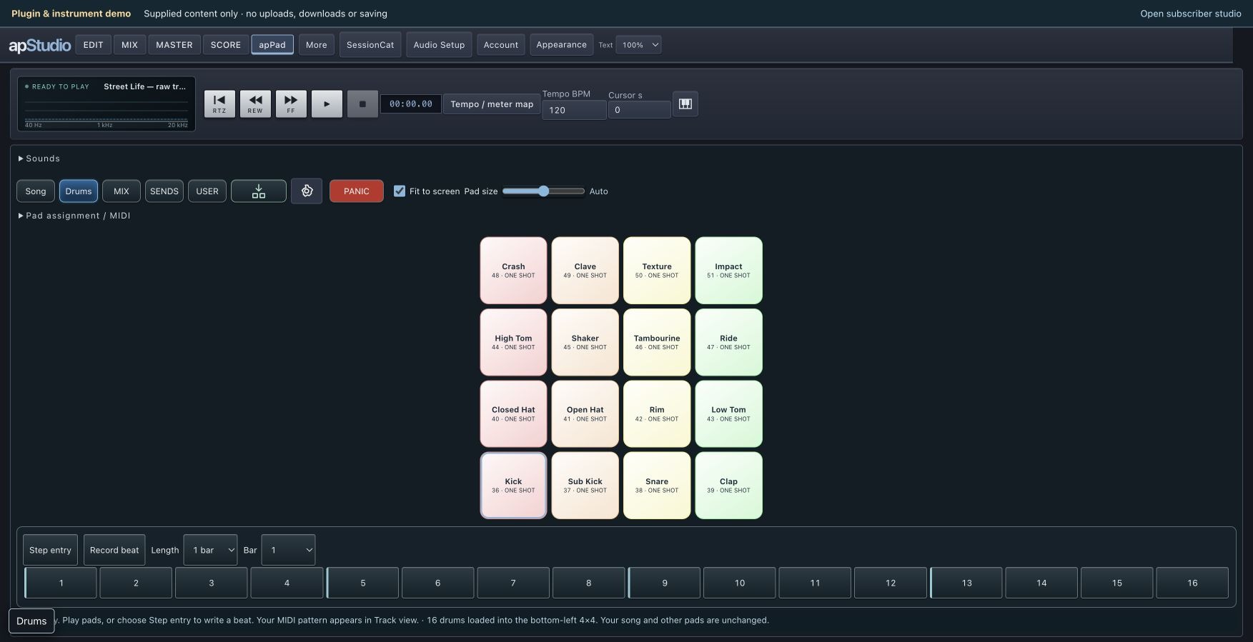Trigger the Kick pad
This screenshot has height=642, width=1253.
pos(513,486)
